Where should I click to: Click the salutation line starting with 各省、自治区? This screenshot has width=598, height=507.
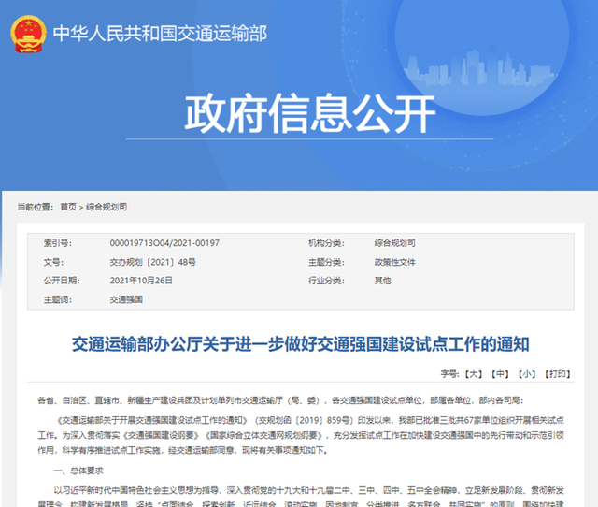click(x=280, y=400)
